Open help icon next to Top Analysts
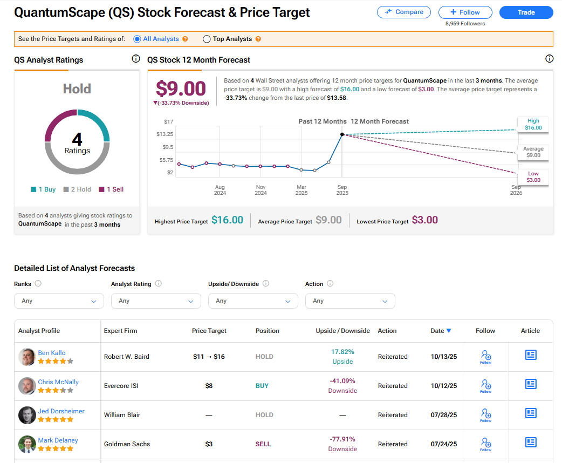Viewport: 562px width, 463px height. [258, 39]
